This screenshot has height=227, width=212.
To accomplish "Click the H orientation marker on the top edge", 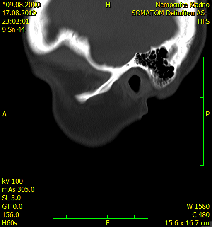I will point(108,5).
